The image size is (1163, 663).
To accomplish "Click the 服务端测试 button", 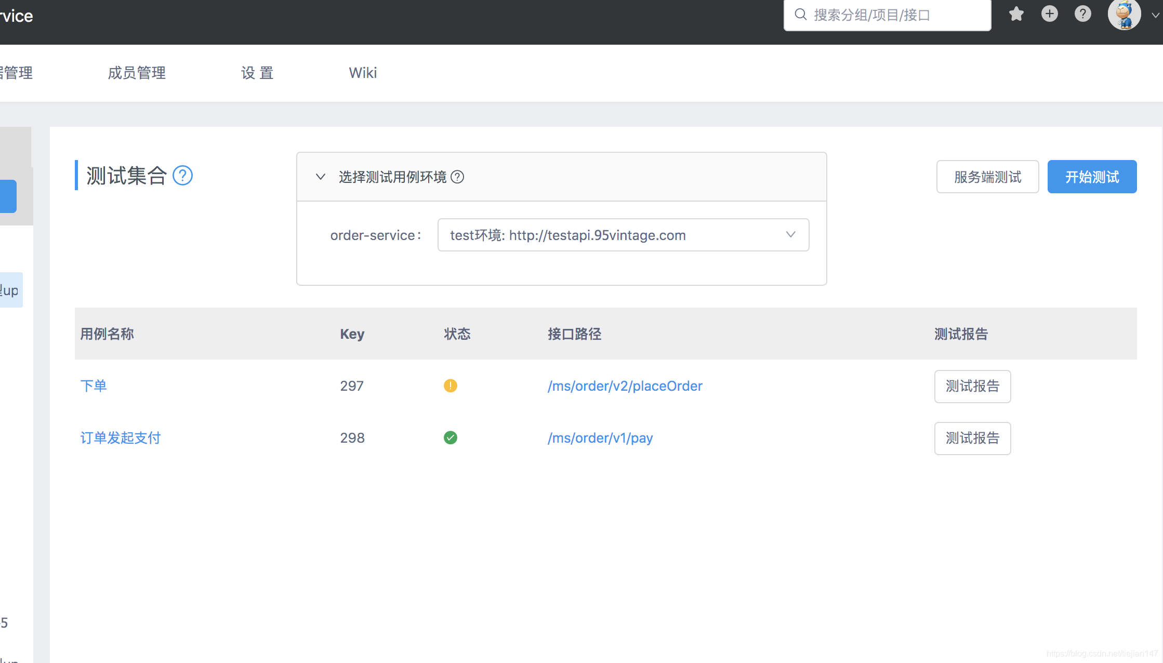I will [987, 177].
